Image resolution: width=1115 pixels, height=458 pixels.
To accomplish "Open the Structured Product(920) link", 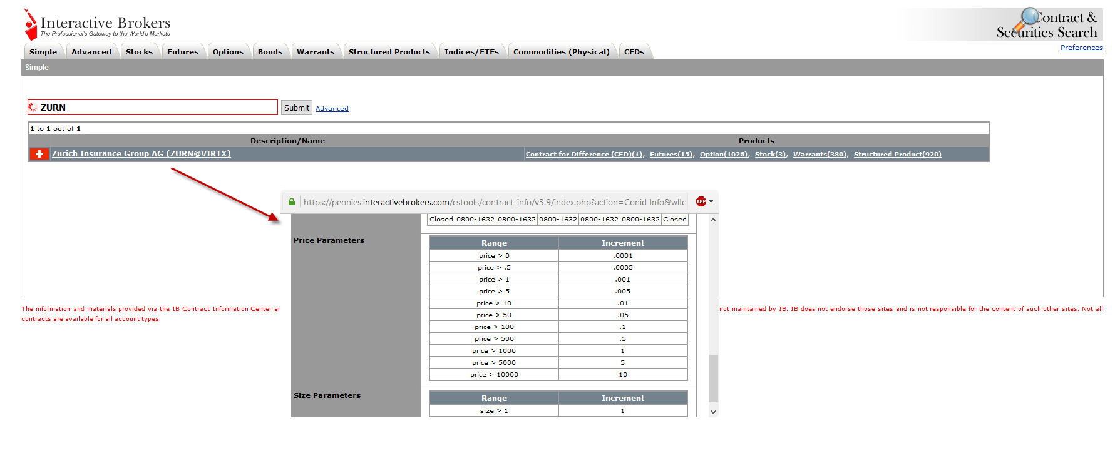I will coord(898,155).
